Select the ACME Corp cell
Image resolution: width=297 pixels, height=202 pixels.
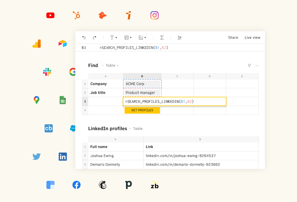click(142, 84)
